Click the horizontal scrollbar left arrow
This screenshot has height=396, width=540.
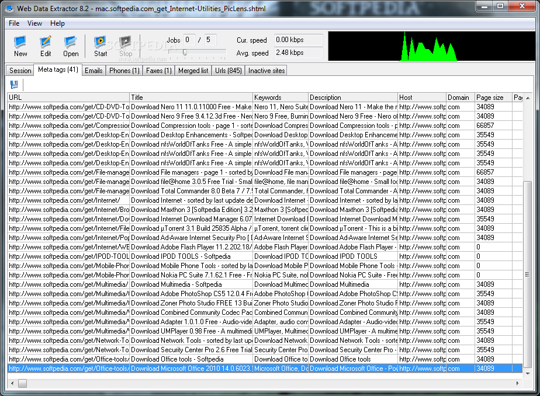[x=12, y=383]
